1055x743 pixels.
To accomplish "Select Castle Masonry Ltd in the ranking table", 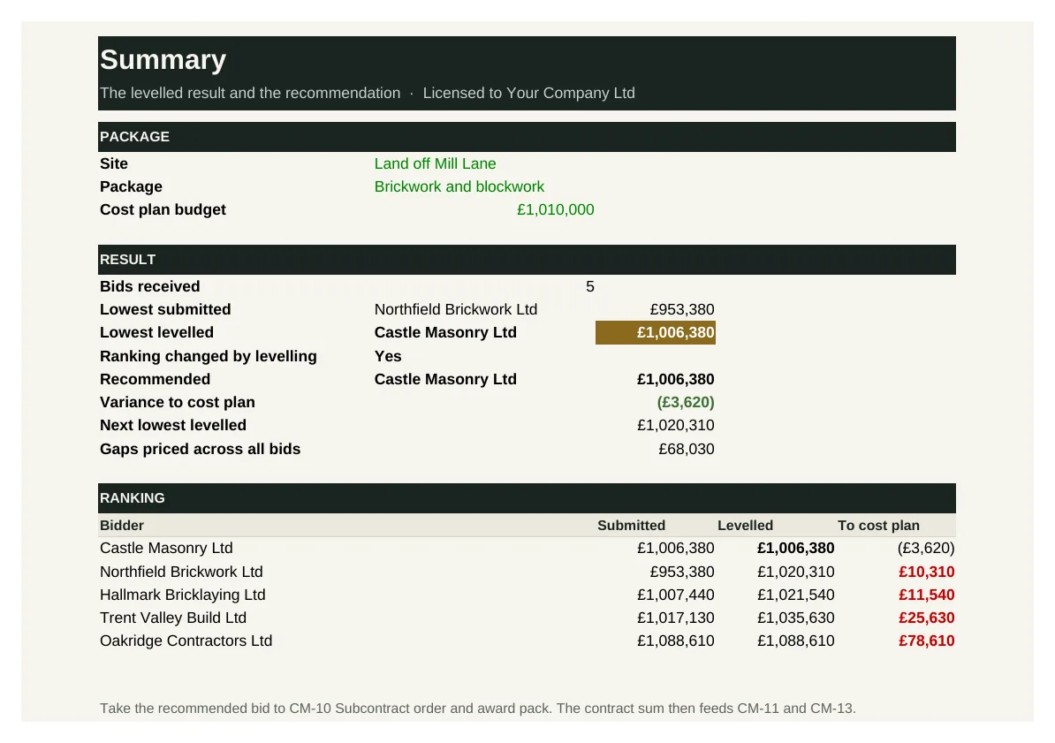I will [x=166, y=548].
